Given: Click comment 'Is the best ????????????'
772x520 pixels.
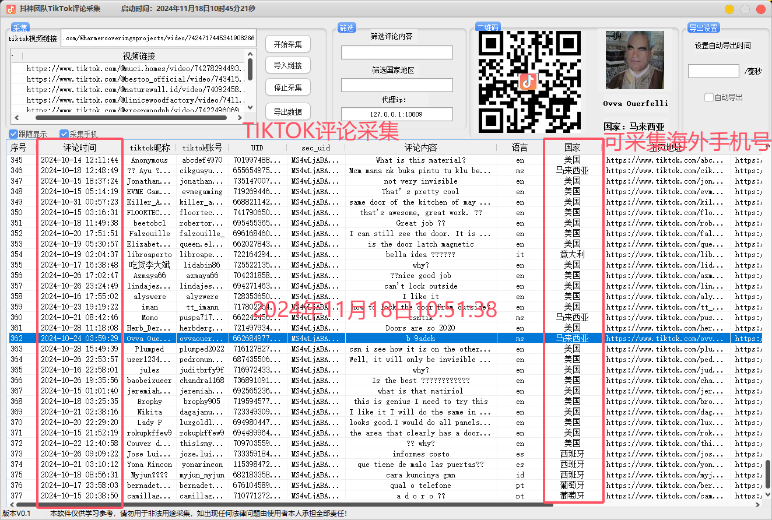Looking at the screenshot, I should pos(420,380).
